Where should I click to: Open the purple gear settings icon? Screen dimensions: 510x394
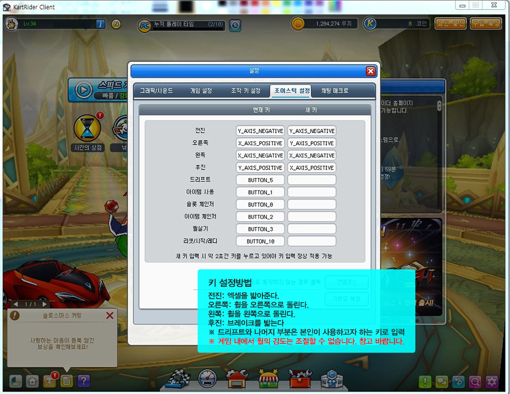click(x=492, y=382)
